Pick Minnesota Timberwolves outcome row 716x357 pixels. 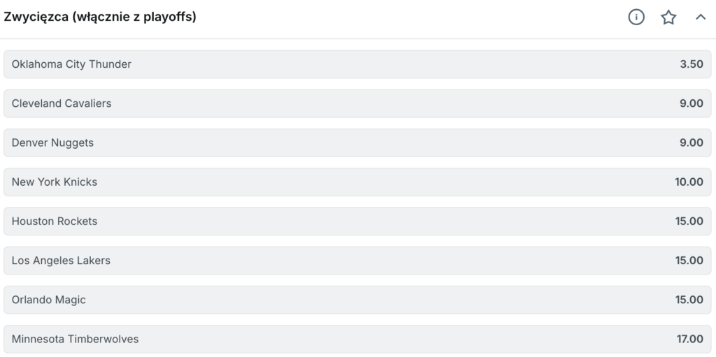coord(357,339)
